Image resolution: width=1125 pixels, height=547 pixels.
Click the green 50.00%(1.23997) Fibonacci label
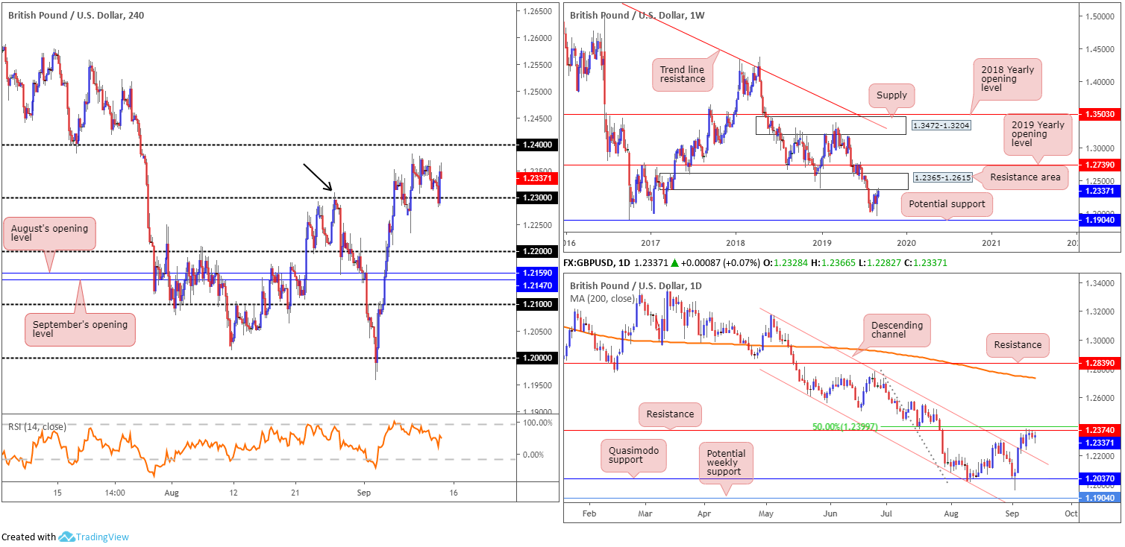click(x=845, y=427)
